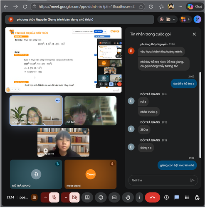
Task: Open browser settings and more menu
Action: (180, 7)
